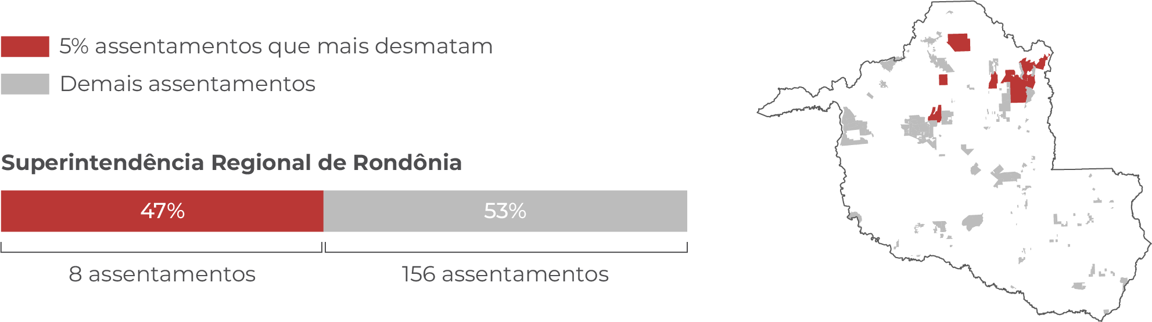This screenshot has width=1152, height=322.
Task: Click the large red settlement cluster in northeast
Action: [1021, 80]
